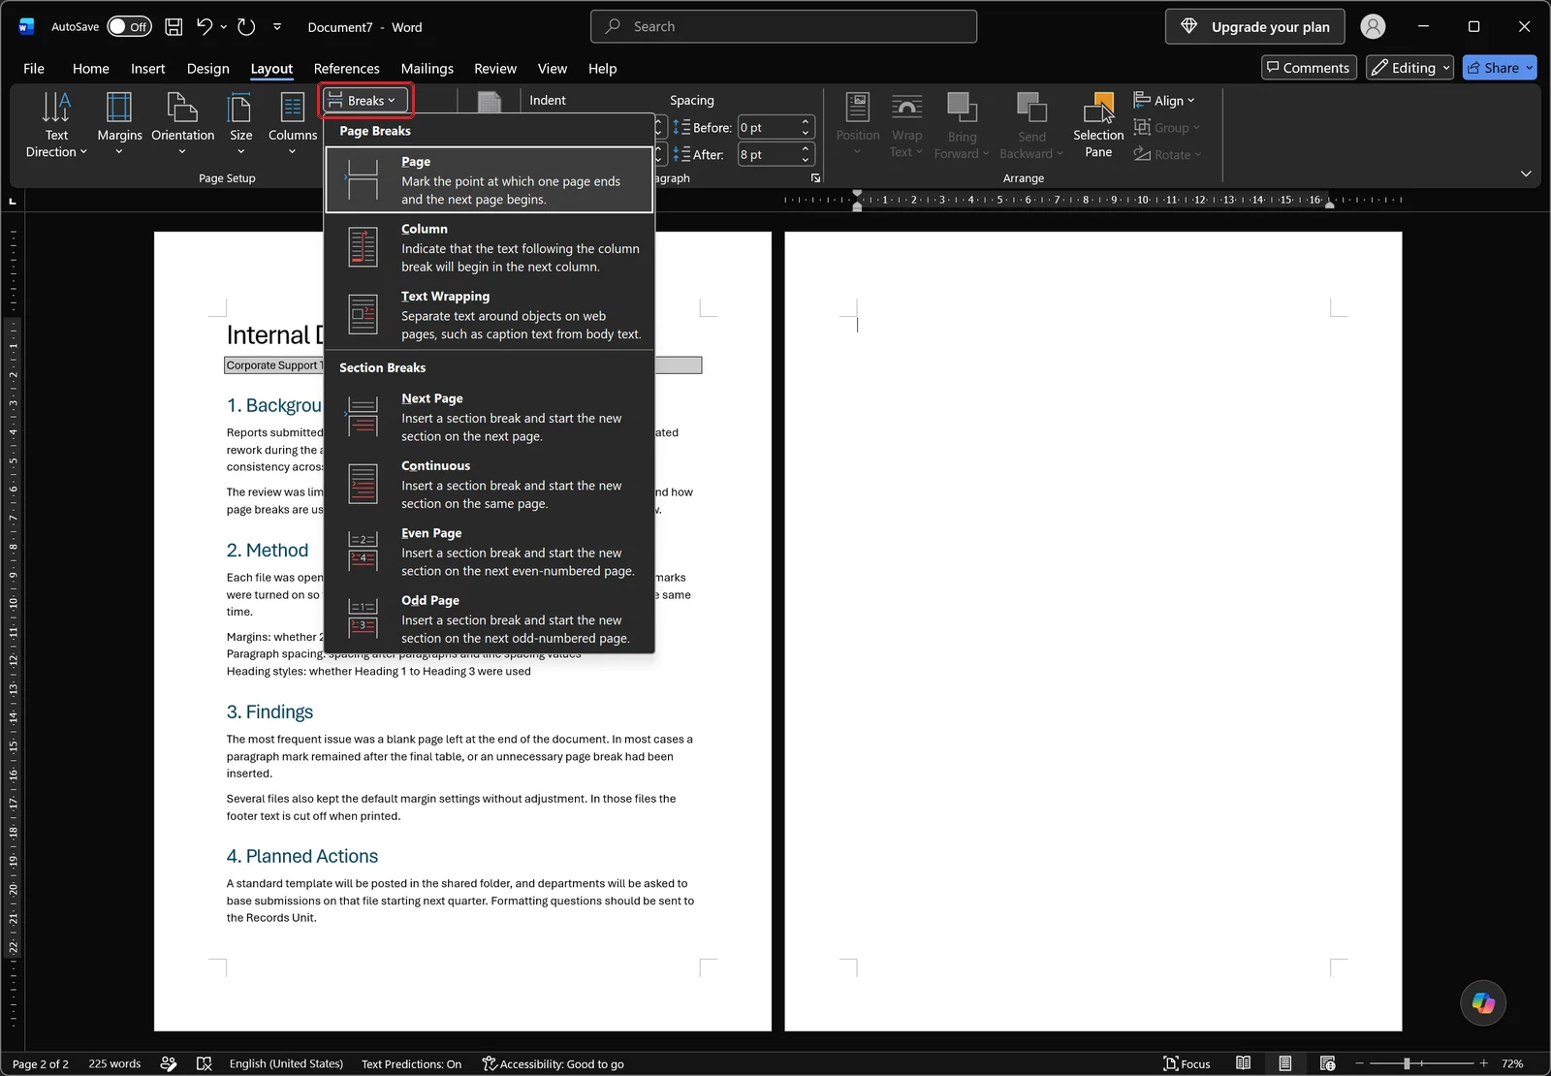The image size is (1551, 1076).
Task: Switch to the Design tab
Action: tap(207, 68)
